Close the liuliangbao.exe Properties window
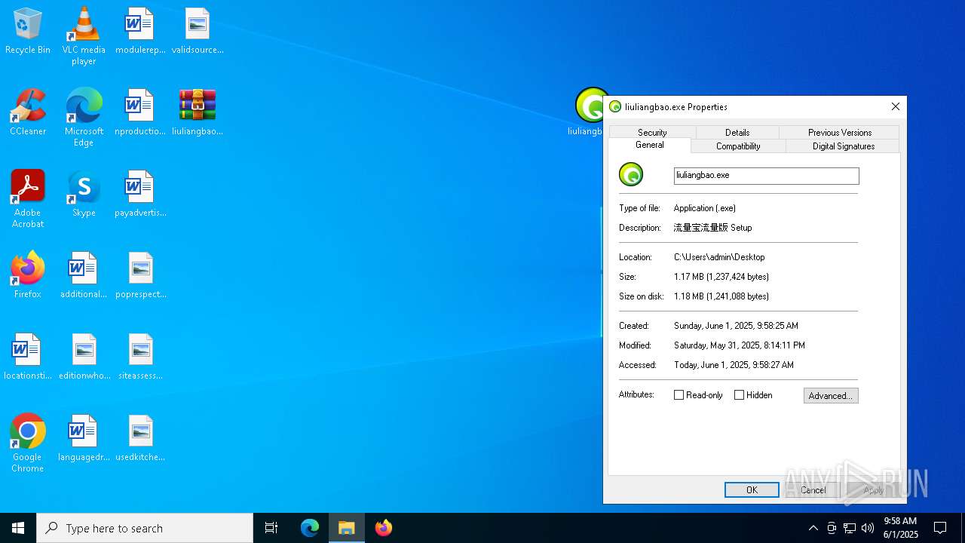The image size is (965, 543). (896, 106)
